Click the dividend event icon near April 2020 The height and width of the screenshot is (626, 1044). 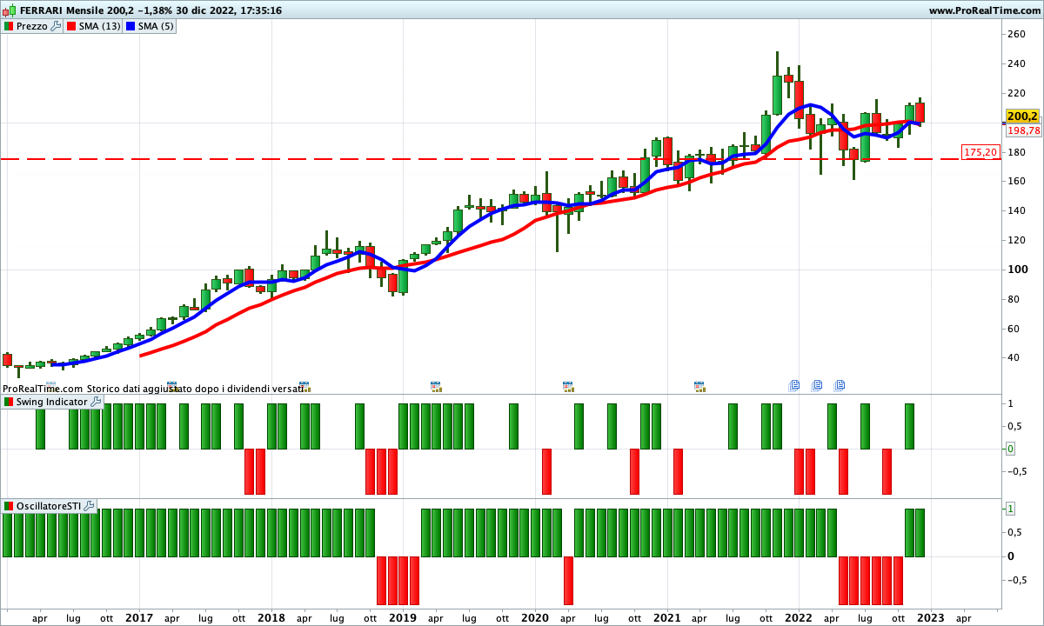click(x=568, y=386)
